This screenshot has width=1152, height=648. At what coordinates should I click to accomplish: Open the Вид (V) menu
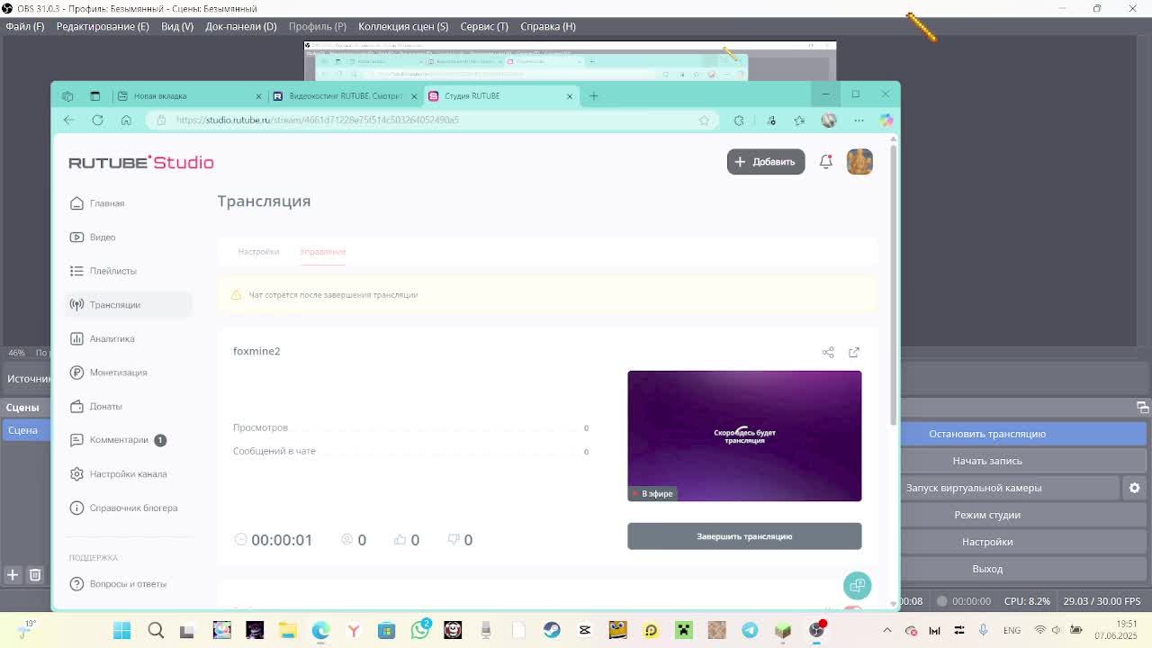pyautogui.click(x=177, y=26)
